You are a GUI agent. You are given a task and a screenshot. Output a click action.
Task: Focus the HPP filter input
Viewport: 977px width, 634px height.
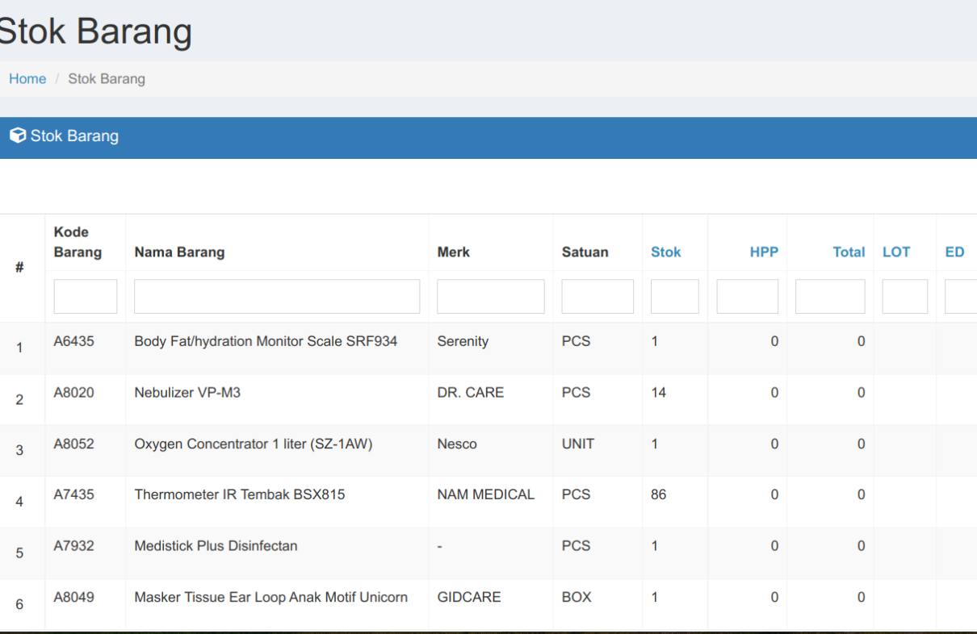(747, 296)
